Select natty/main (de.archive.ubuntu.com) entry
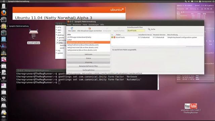The width and height of the screenshot is (215, 121). click(x=88, y=42)
